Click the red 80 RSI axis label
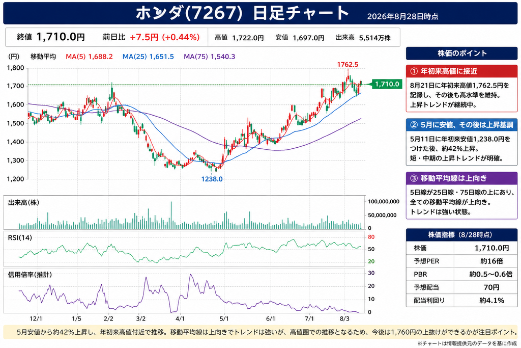Viewport: 521px width, 348px height. click(x=371, y=237)
